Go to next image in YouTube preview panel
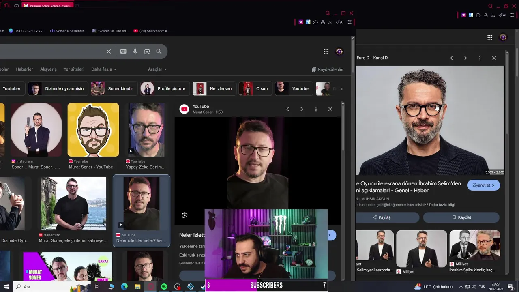 click(302, 109)
